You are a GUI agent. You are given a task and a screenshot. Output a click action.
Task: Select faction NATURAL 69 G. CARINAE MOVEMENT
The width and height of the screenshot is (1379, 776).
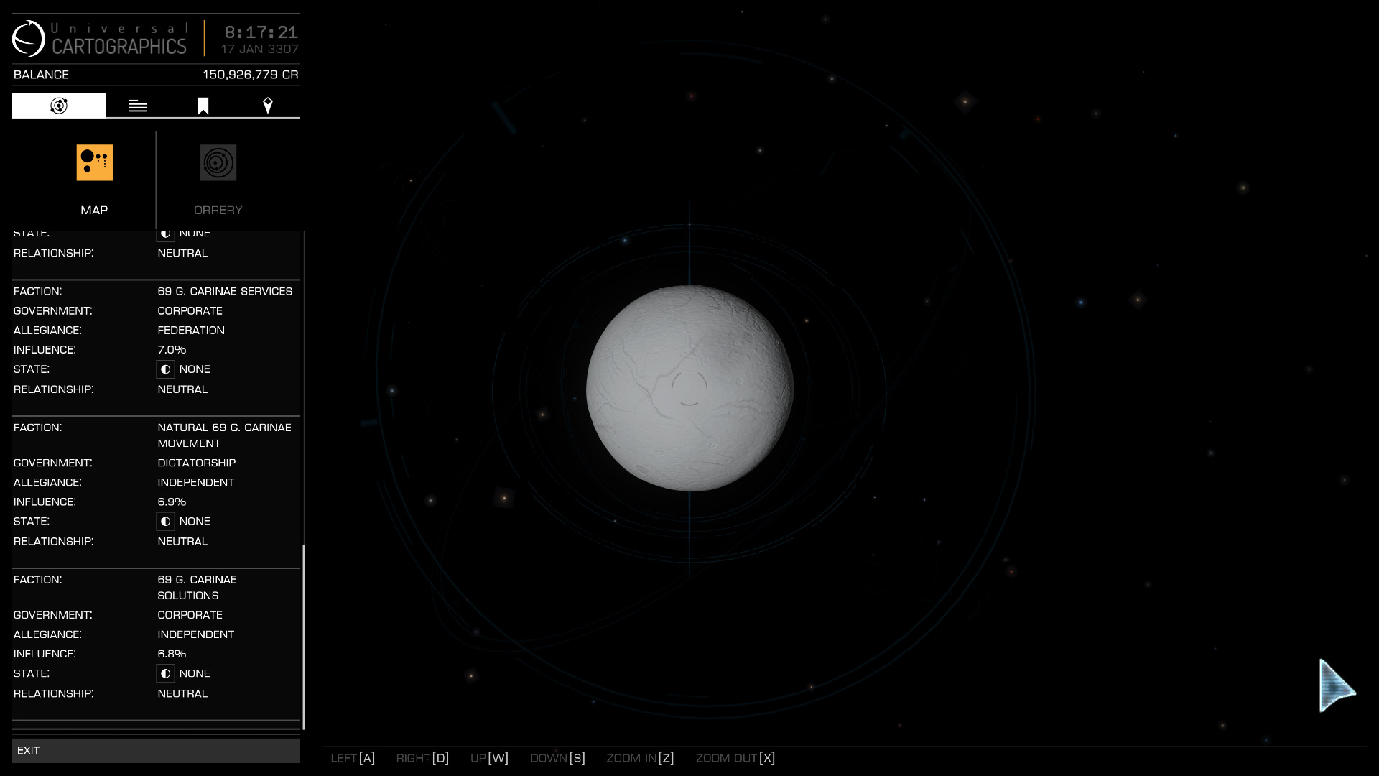click(224, 435)
